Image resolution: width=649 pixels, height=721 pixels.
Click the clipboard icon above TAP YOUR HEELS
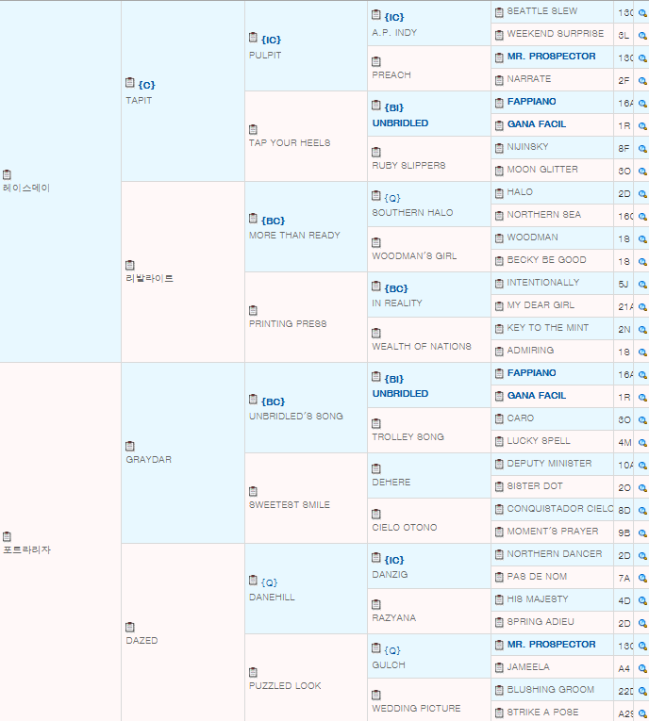(x=253, y=130)
